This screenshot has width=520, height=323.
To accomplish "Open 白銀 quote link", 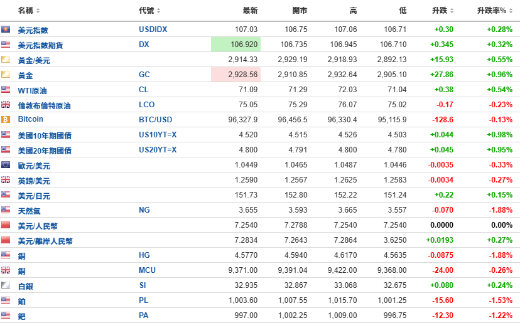I will (x=26, y=286).
